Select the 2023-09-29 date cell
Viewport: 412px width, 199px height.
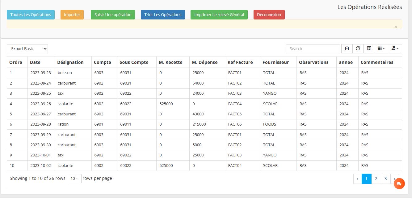click(x=41, y=135)
